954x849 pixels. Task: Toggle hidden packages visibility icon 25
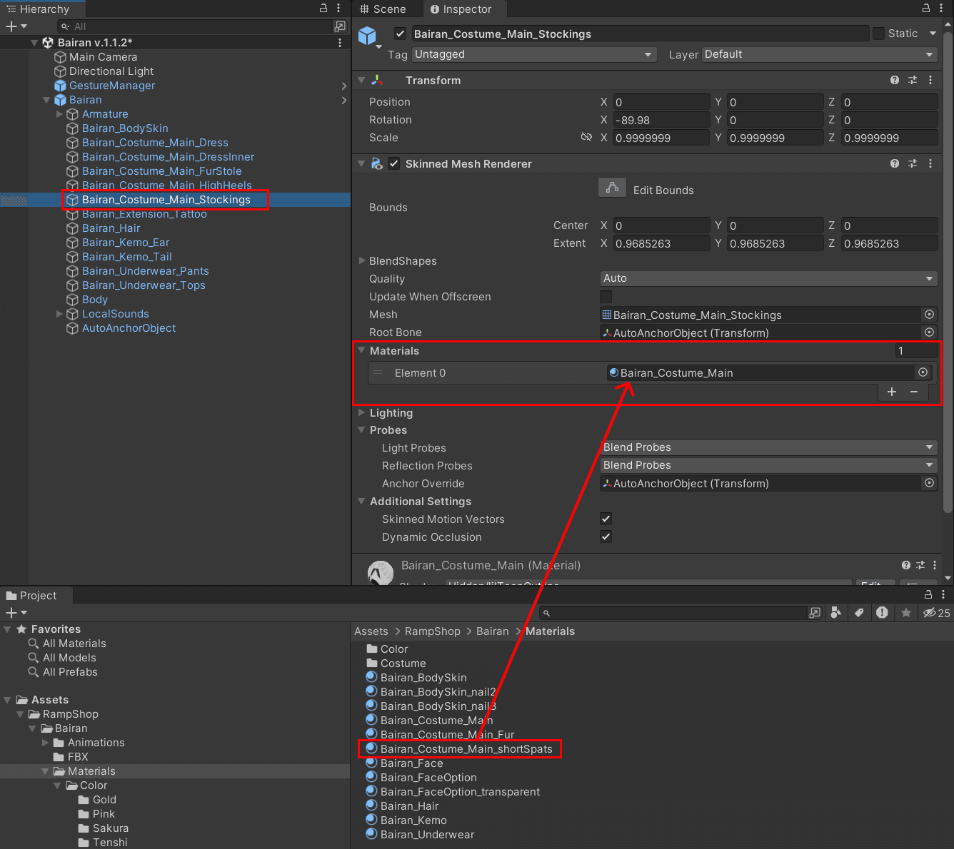(936, 613)
